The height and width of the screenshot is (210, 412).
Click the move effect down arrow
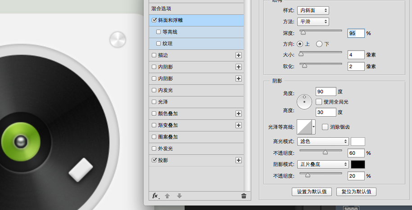[x=179, y=196]
